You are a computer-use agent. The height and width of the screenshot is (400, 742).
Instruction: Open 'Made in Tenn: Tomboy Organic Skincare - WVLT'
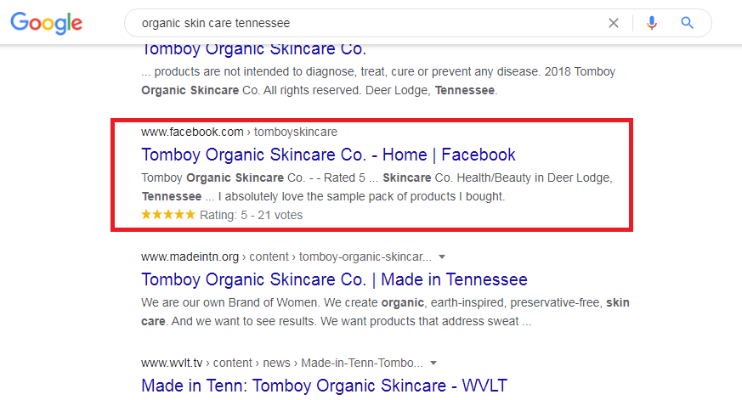pyautogui.click(x=324, y=386)
